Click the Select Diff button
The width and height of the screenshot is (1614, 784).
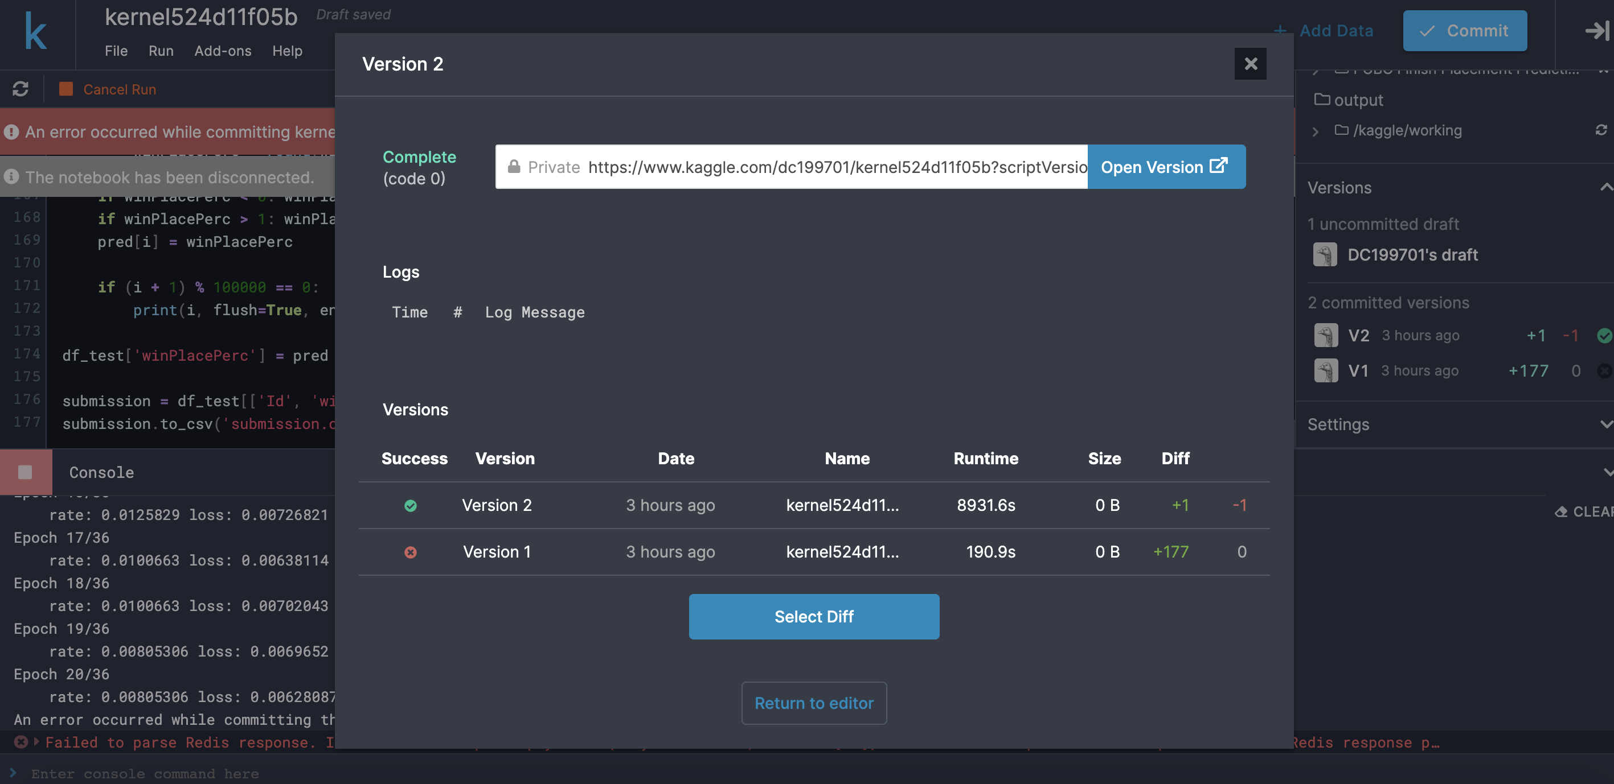coord(813,616)
